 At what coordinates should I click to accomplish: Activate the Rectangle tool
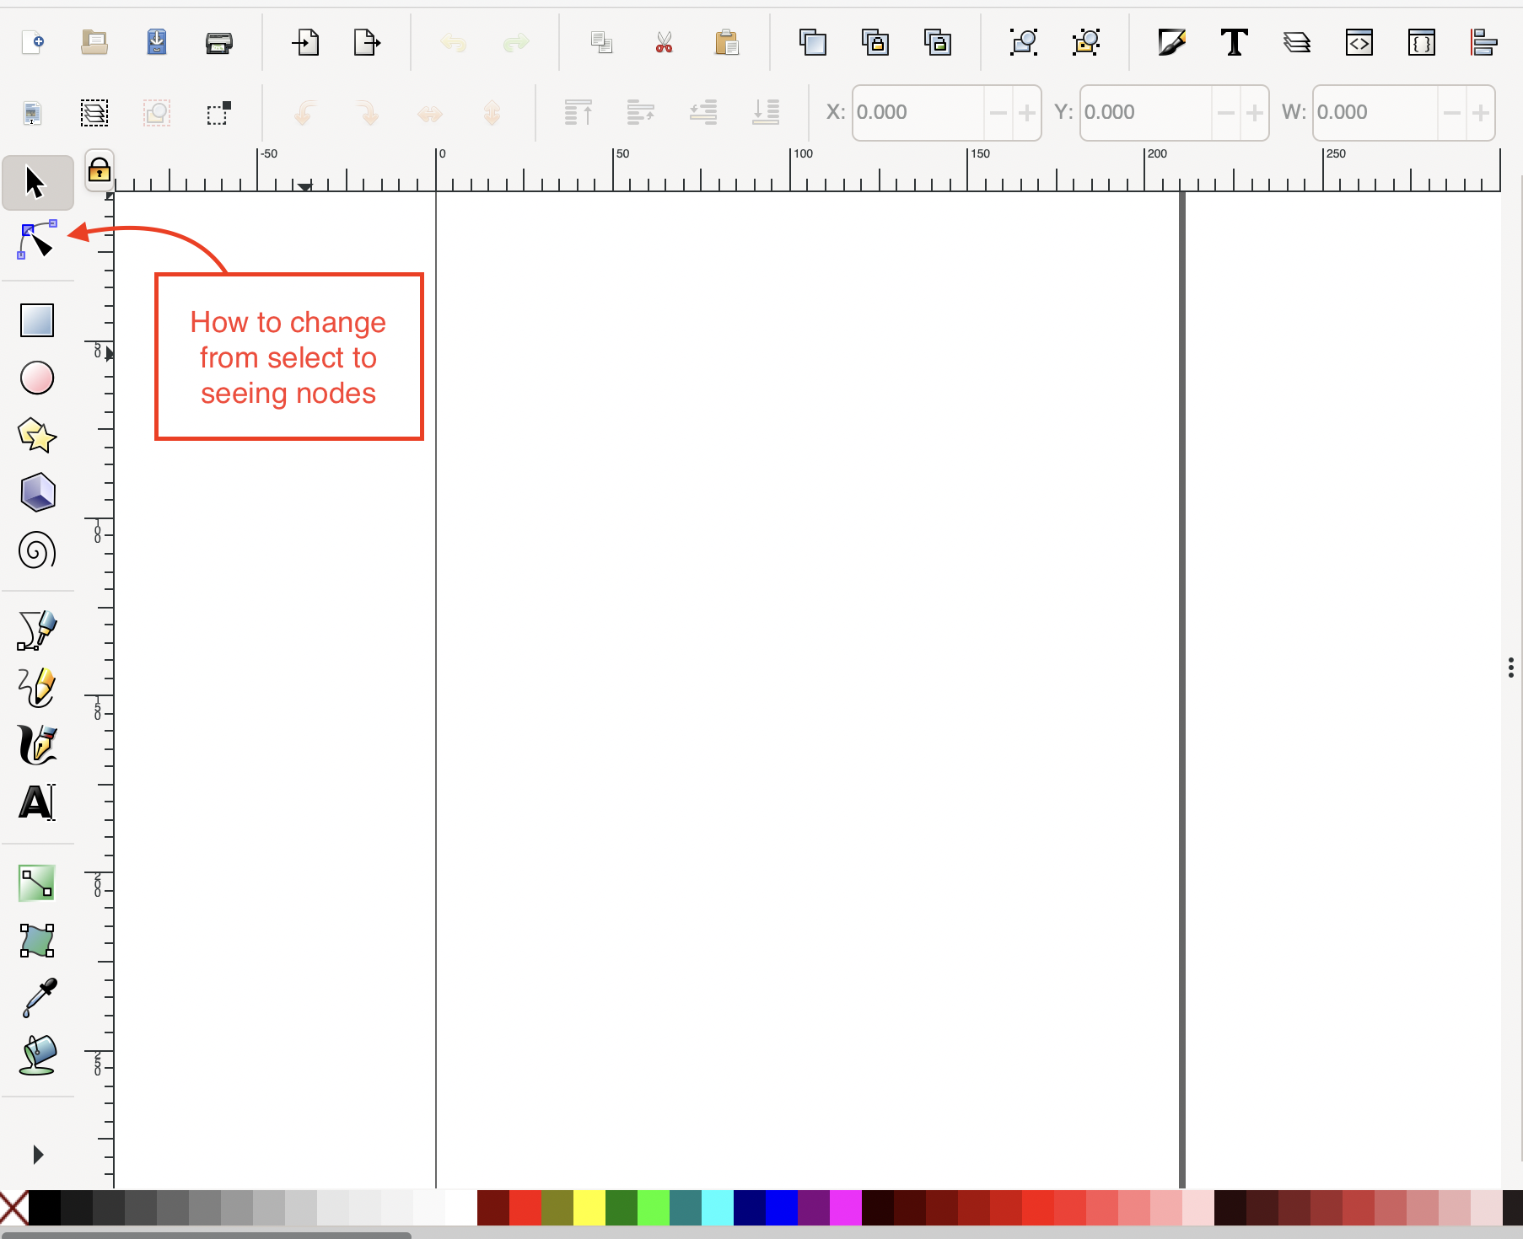point(36,320)
